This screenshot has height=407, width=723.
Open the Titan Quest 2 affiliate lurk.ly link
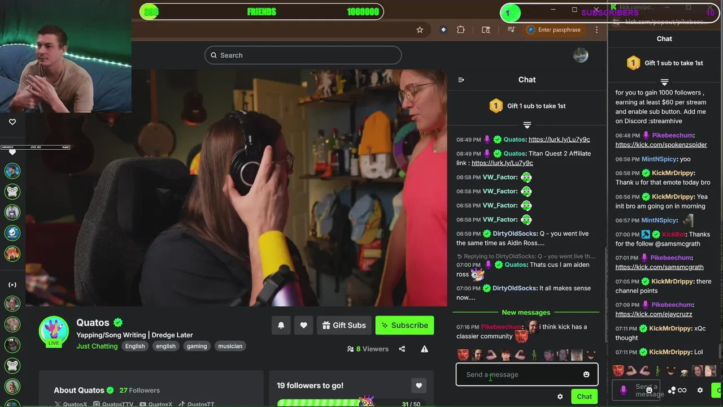click(502, 163)
